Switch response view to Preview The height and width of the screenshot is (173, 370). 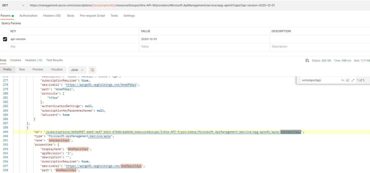tap(38, 70)
